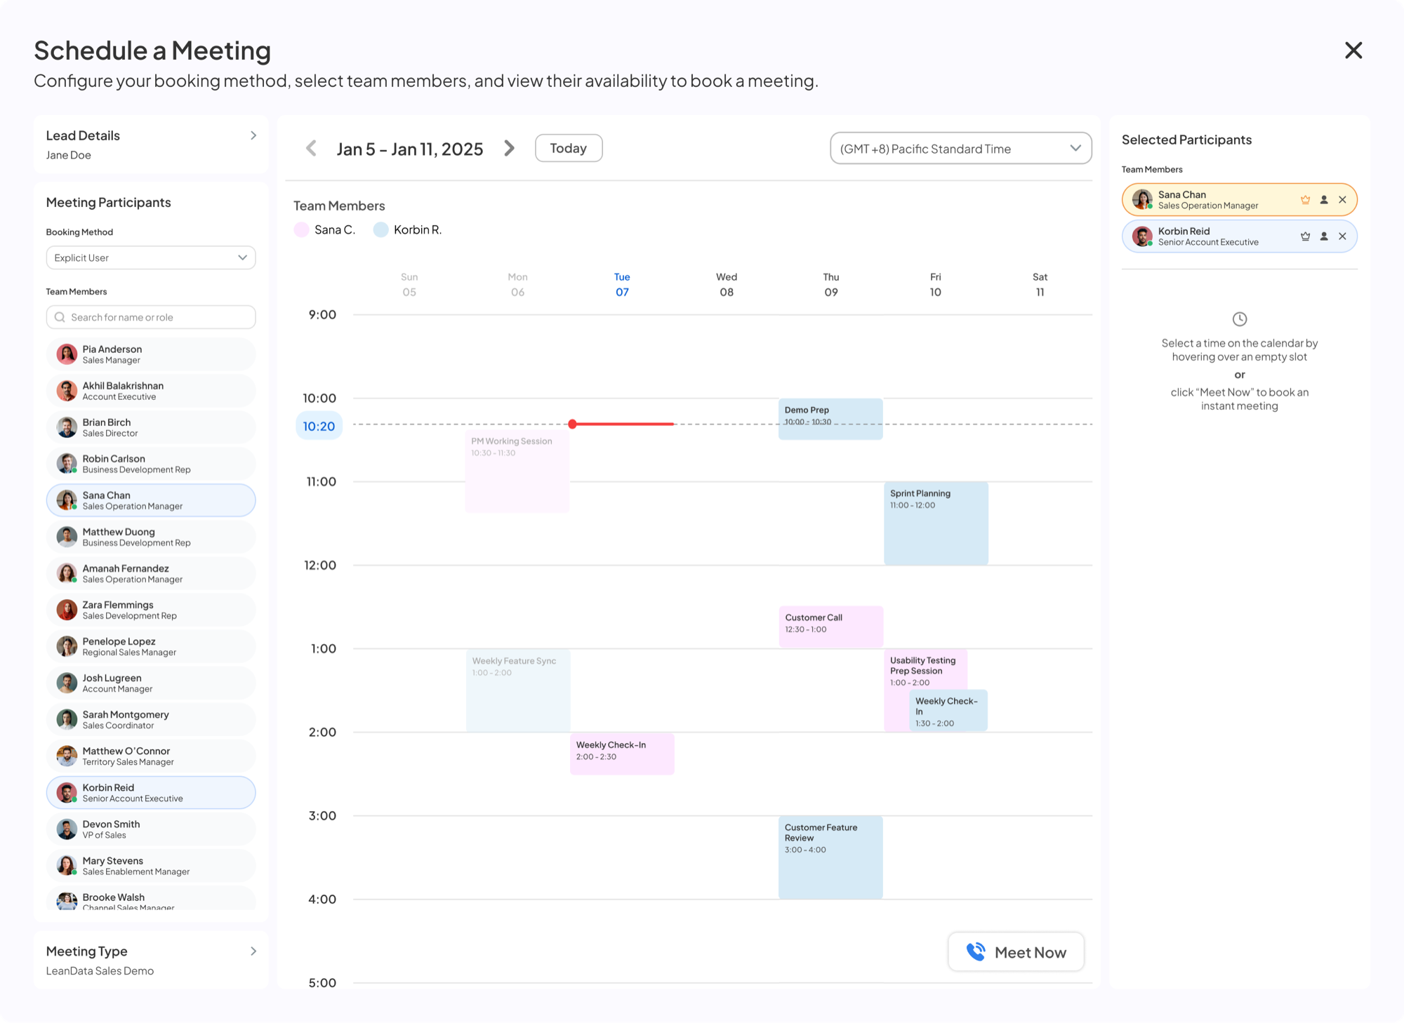
Task: Open the Sprint Planning event on Friday
Action: tap(936, 523)
